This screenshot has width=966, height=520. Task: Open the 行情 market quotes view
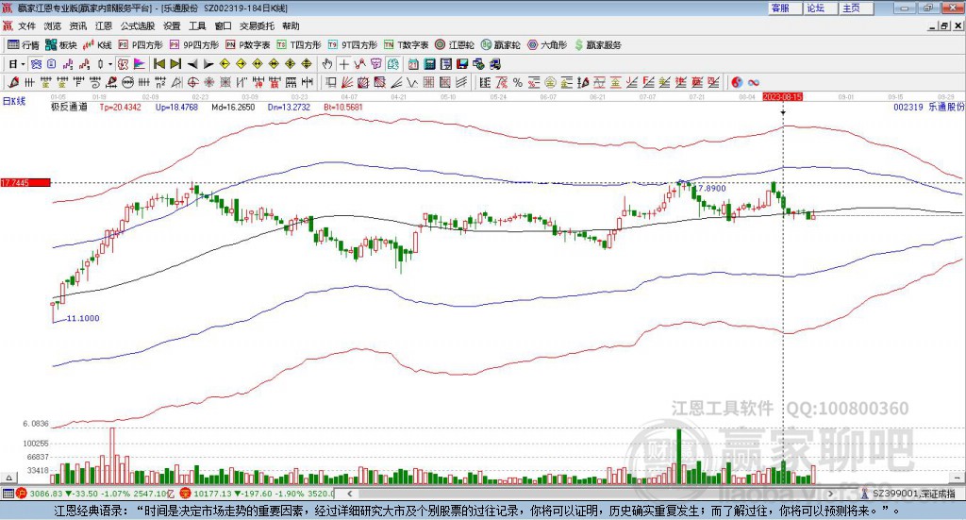pyautogui.click(x=25, y=44)
